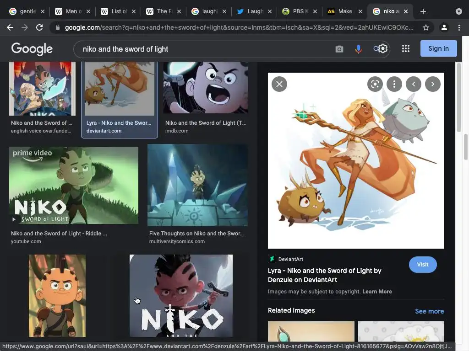Open the Google apps grid
This screenshot has height=351, width=469.
(x=406, y=48)
